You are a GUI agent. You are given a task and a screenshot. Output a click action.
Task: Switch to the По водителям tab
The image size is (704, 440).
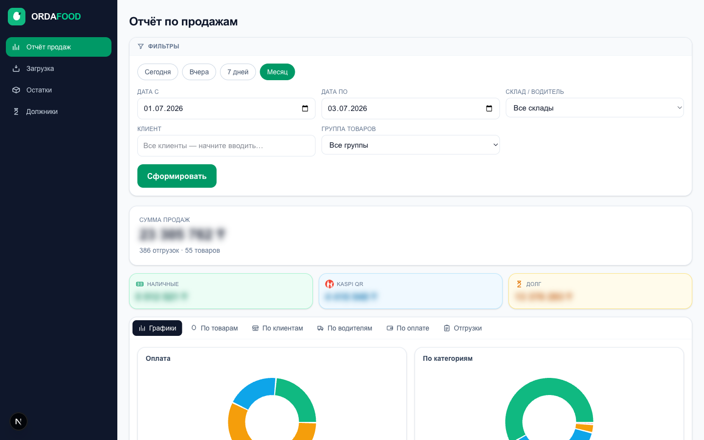[345, 328]
